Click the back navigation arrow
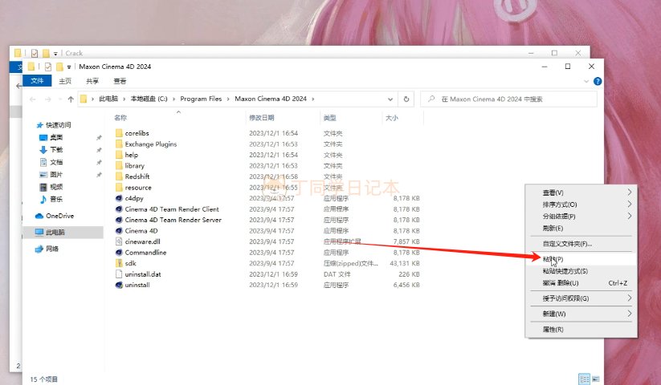The width and height of the screenshot is (661, 385). (33, 99)
